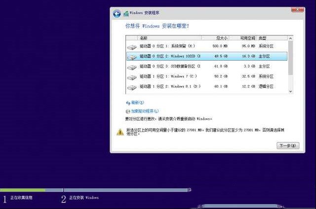
Task: Click the 49.5 GB total size cell
Action: pos(221,56)
